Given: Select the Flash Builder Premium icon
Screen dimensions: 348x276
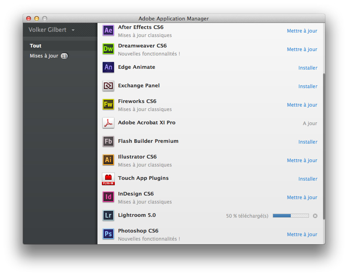Looking at the screenshot, I should [x=108, y=141].
